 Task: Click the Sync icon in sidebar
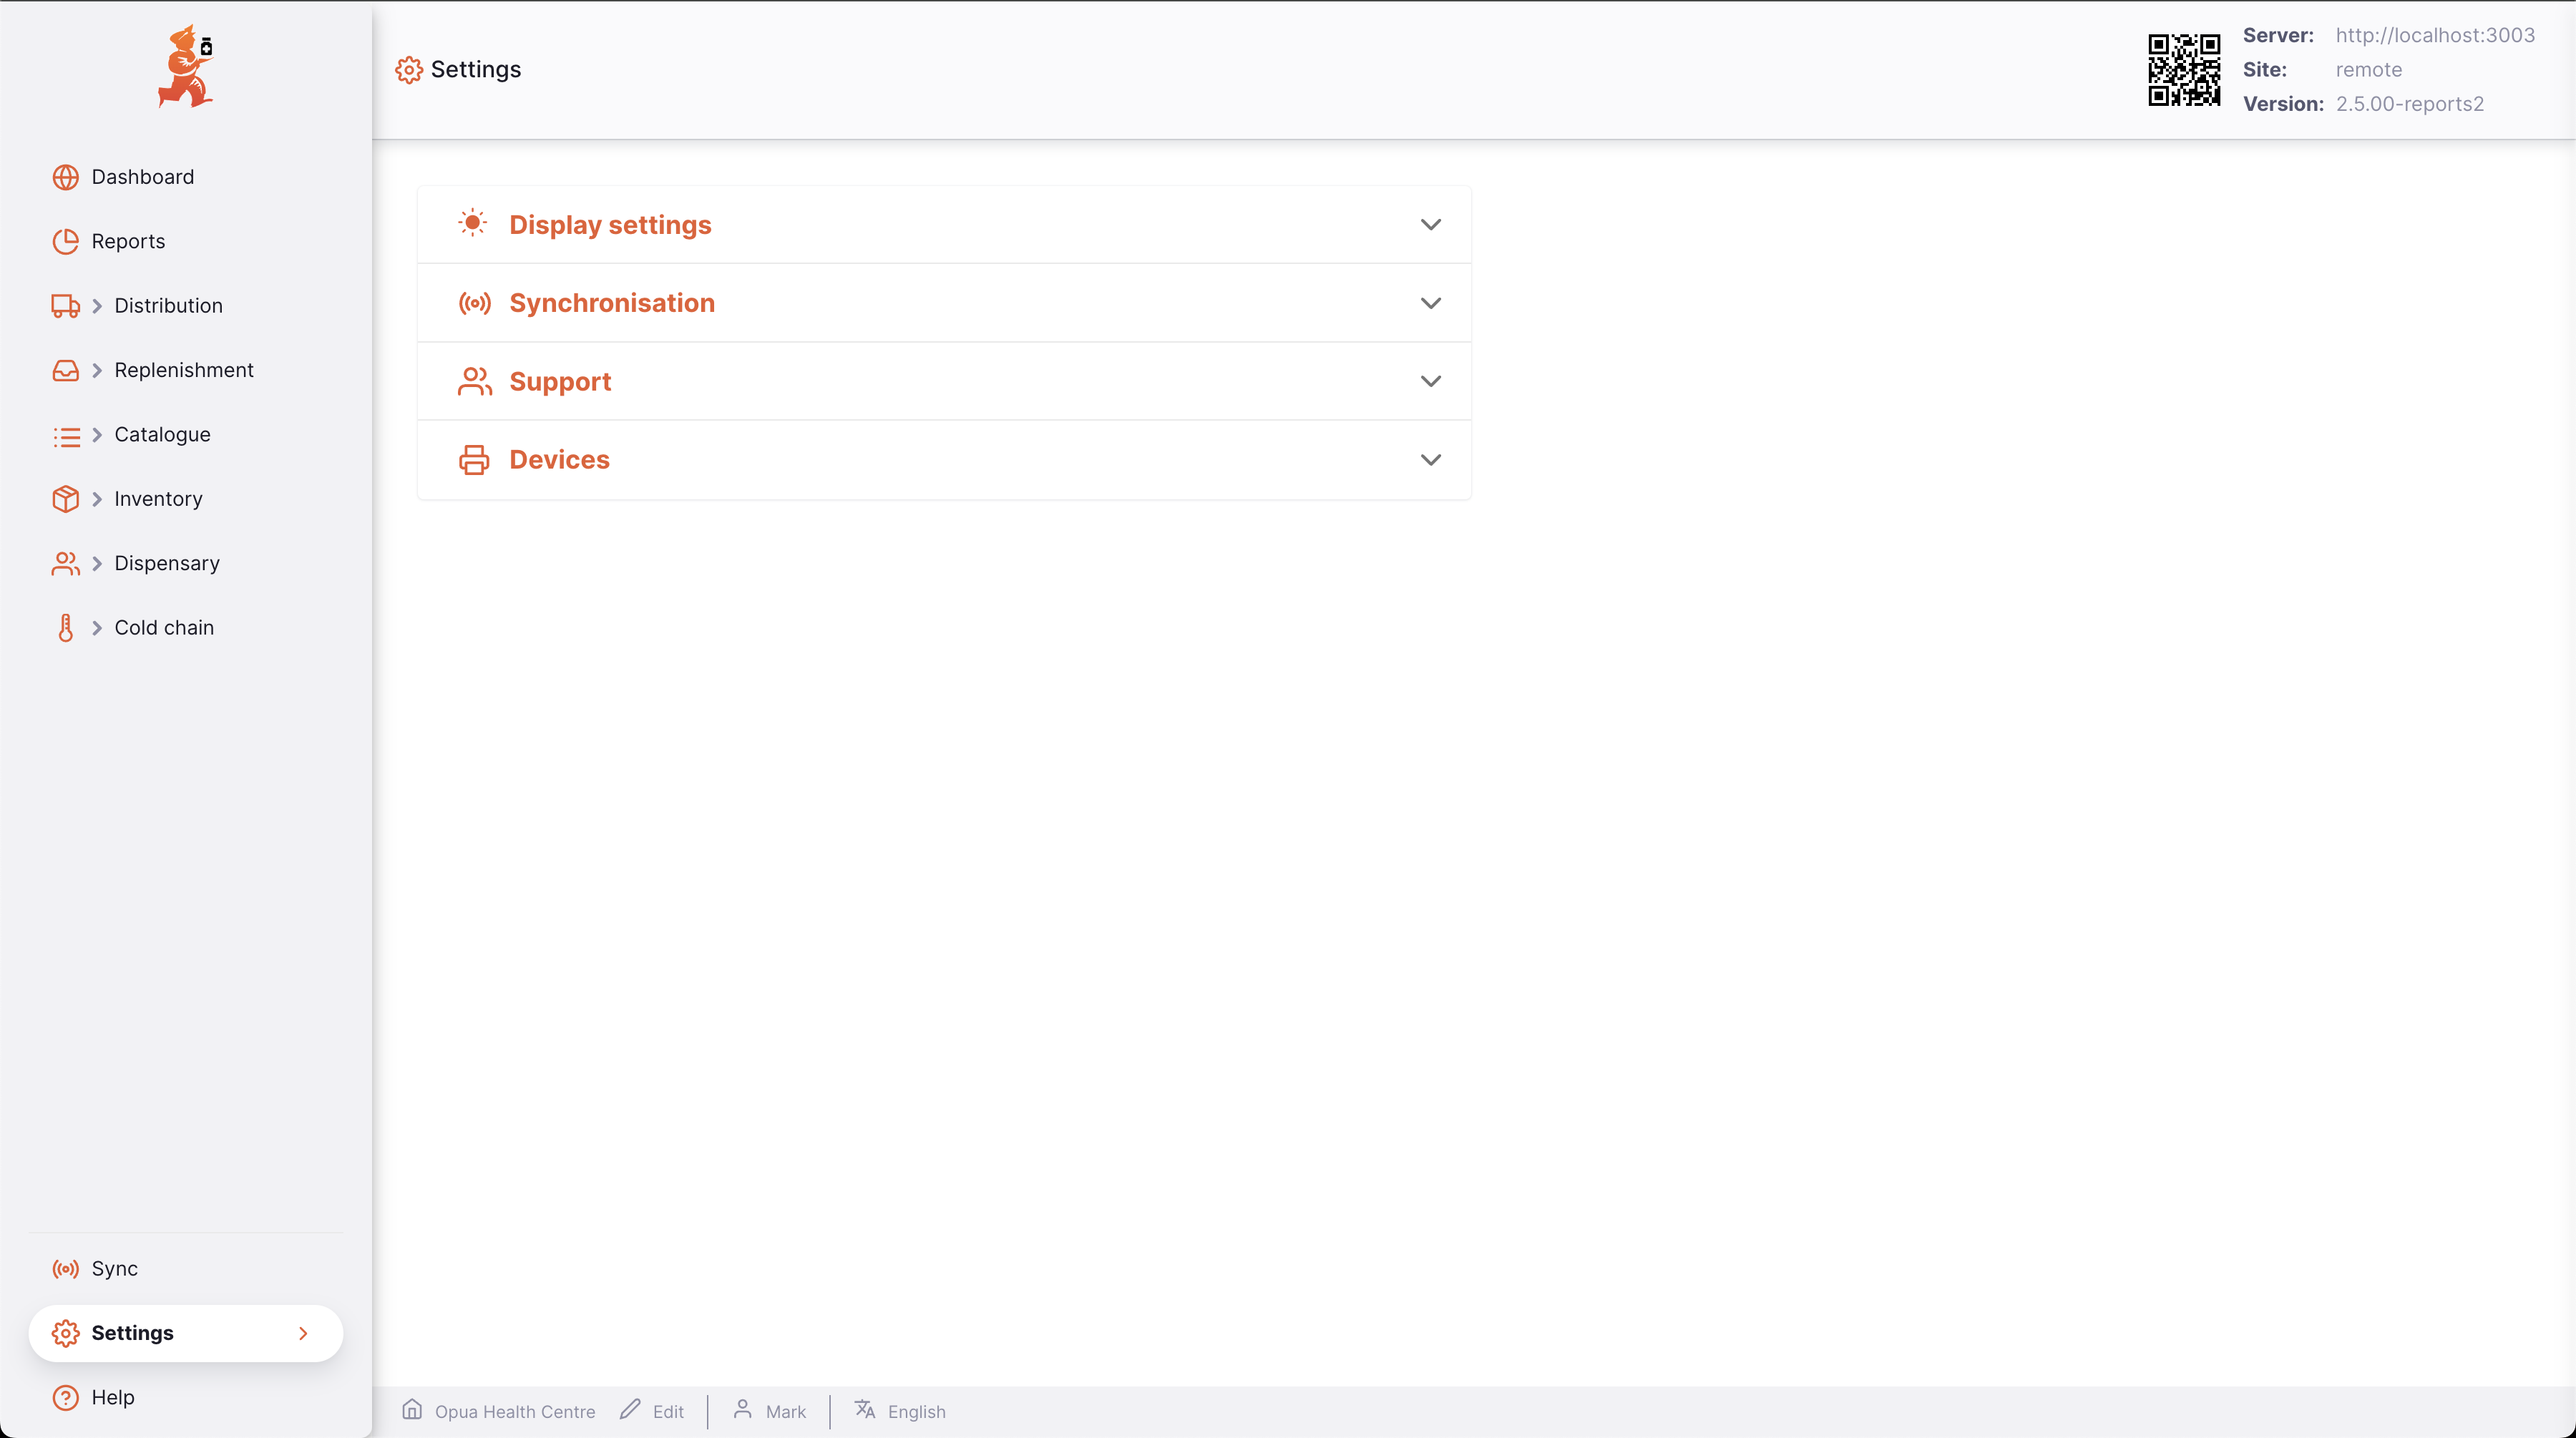[x=65, y=1268]
